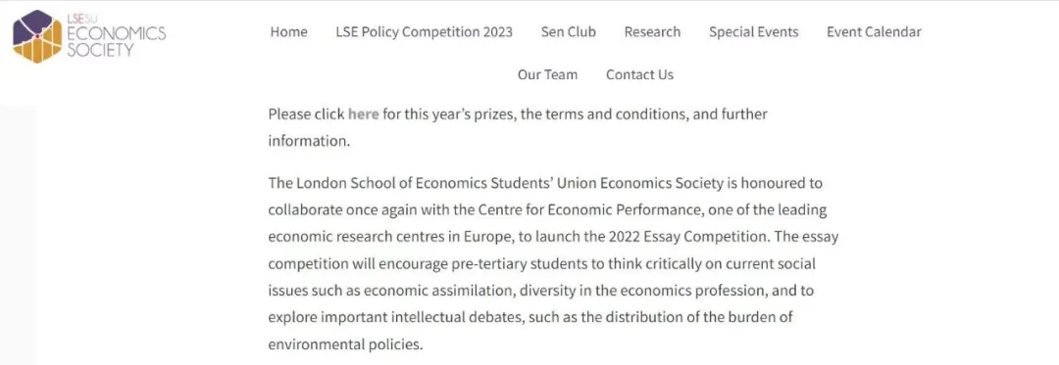1059x365 pixels.
Task: Follow the 'here' link for this year's prizes
Action: coord(364,114)
